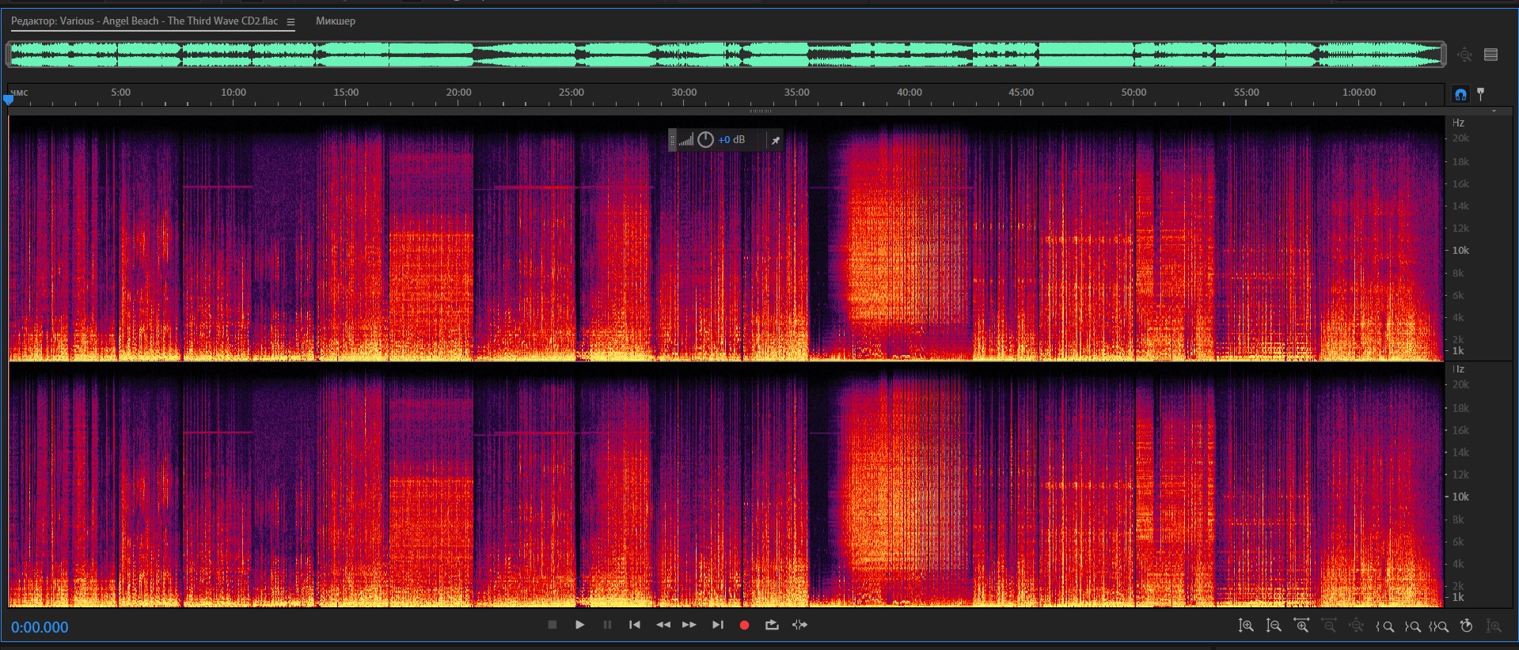Toggle Loop Playback button
1519x650 pixels.
[772, 625]
